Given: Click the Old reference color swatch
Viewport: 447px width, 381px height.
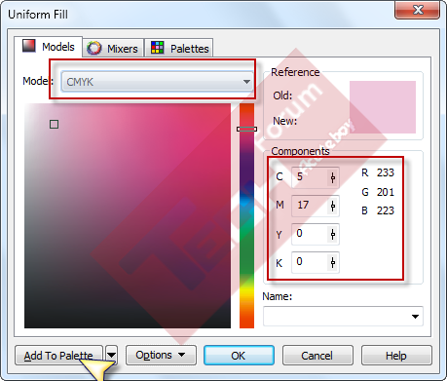Looking at the screenshot, I should coord(383,95).
